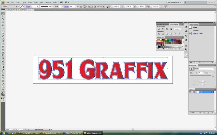Open the Stroke panel icon in dock
This screenshot has width=217, height=135.
click(x=186, y=46)
